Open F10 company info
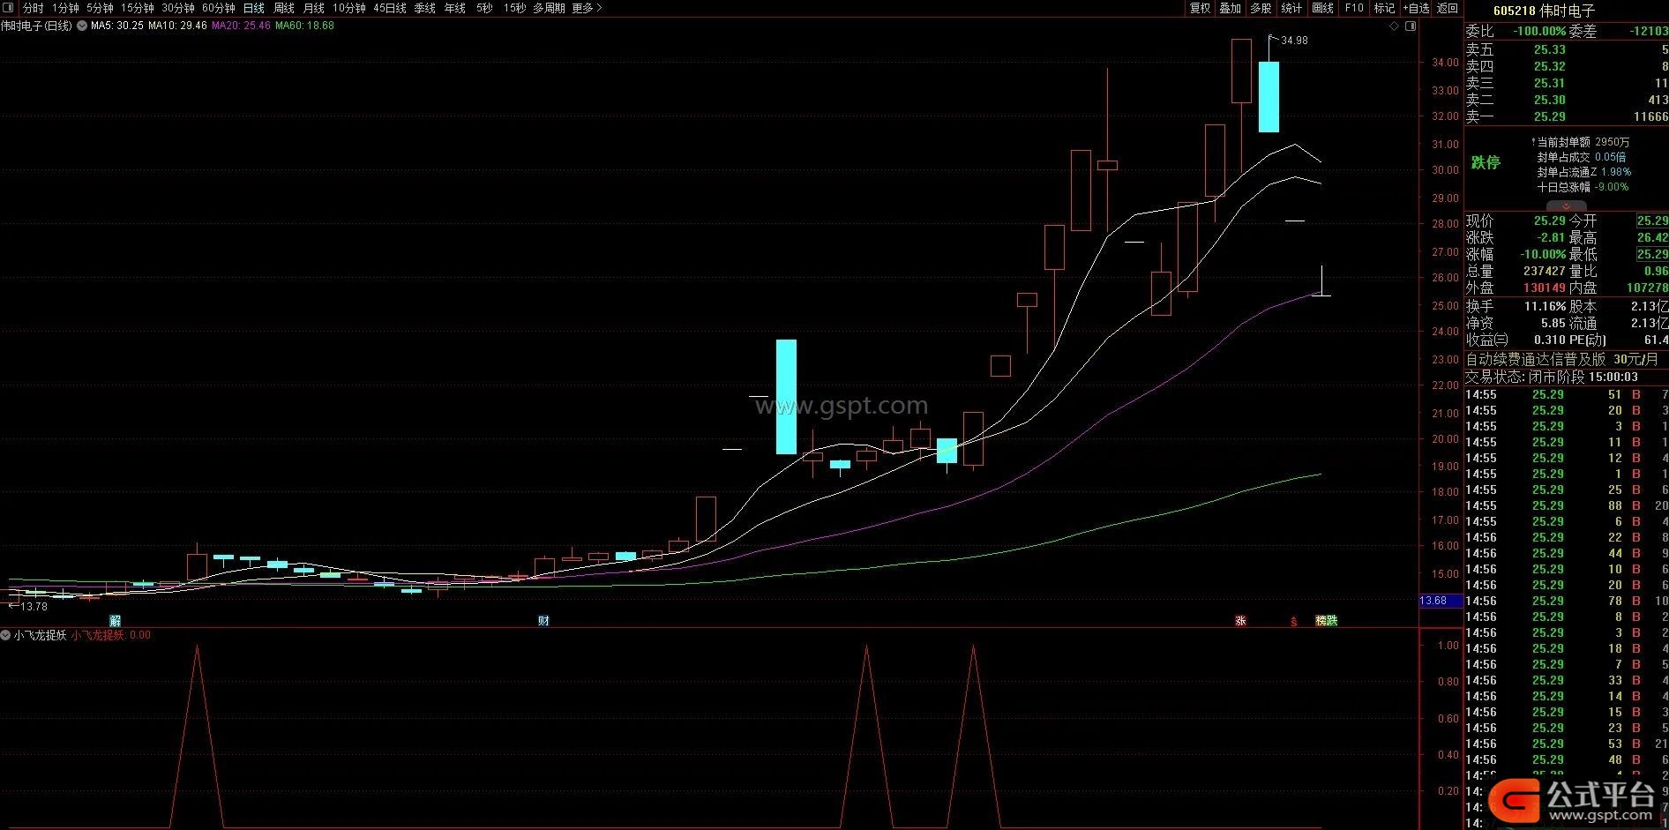The width and height of the screenshot is (1669, 830). coord(1354,8)
